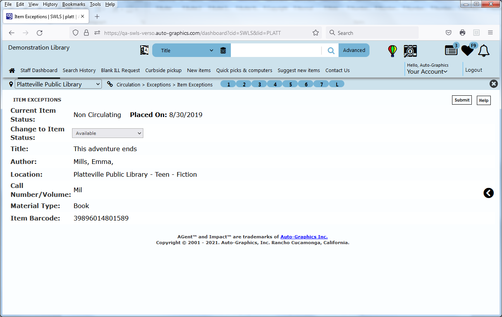Open the Edit menu
The height and width of the screenshot is (317, 502).
tap(20, 4)
